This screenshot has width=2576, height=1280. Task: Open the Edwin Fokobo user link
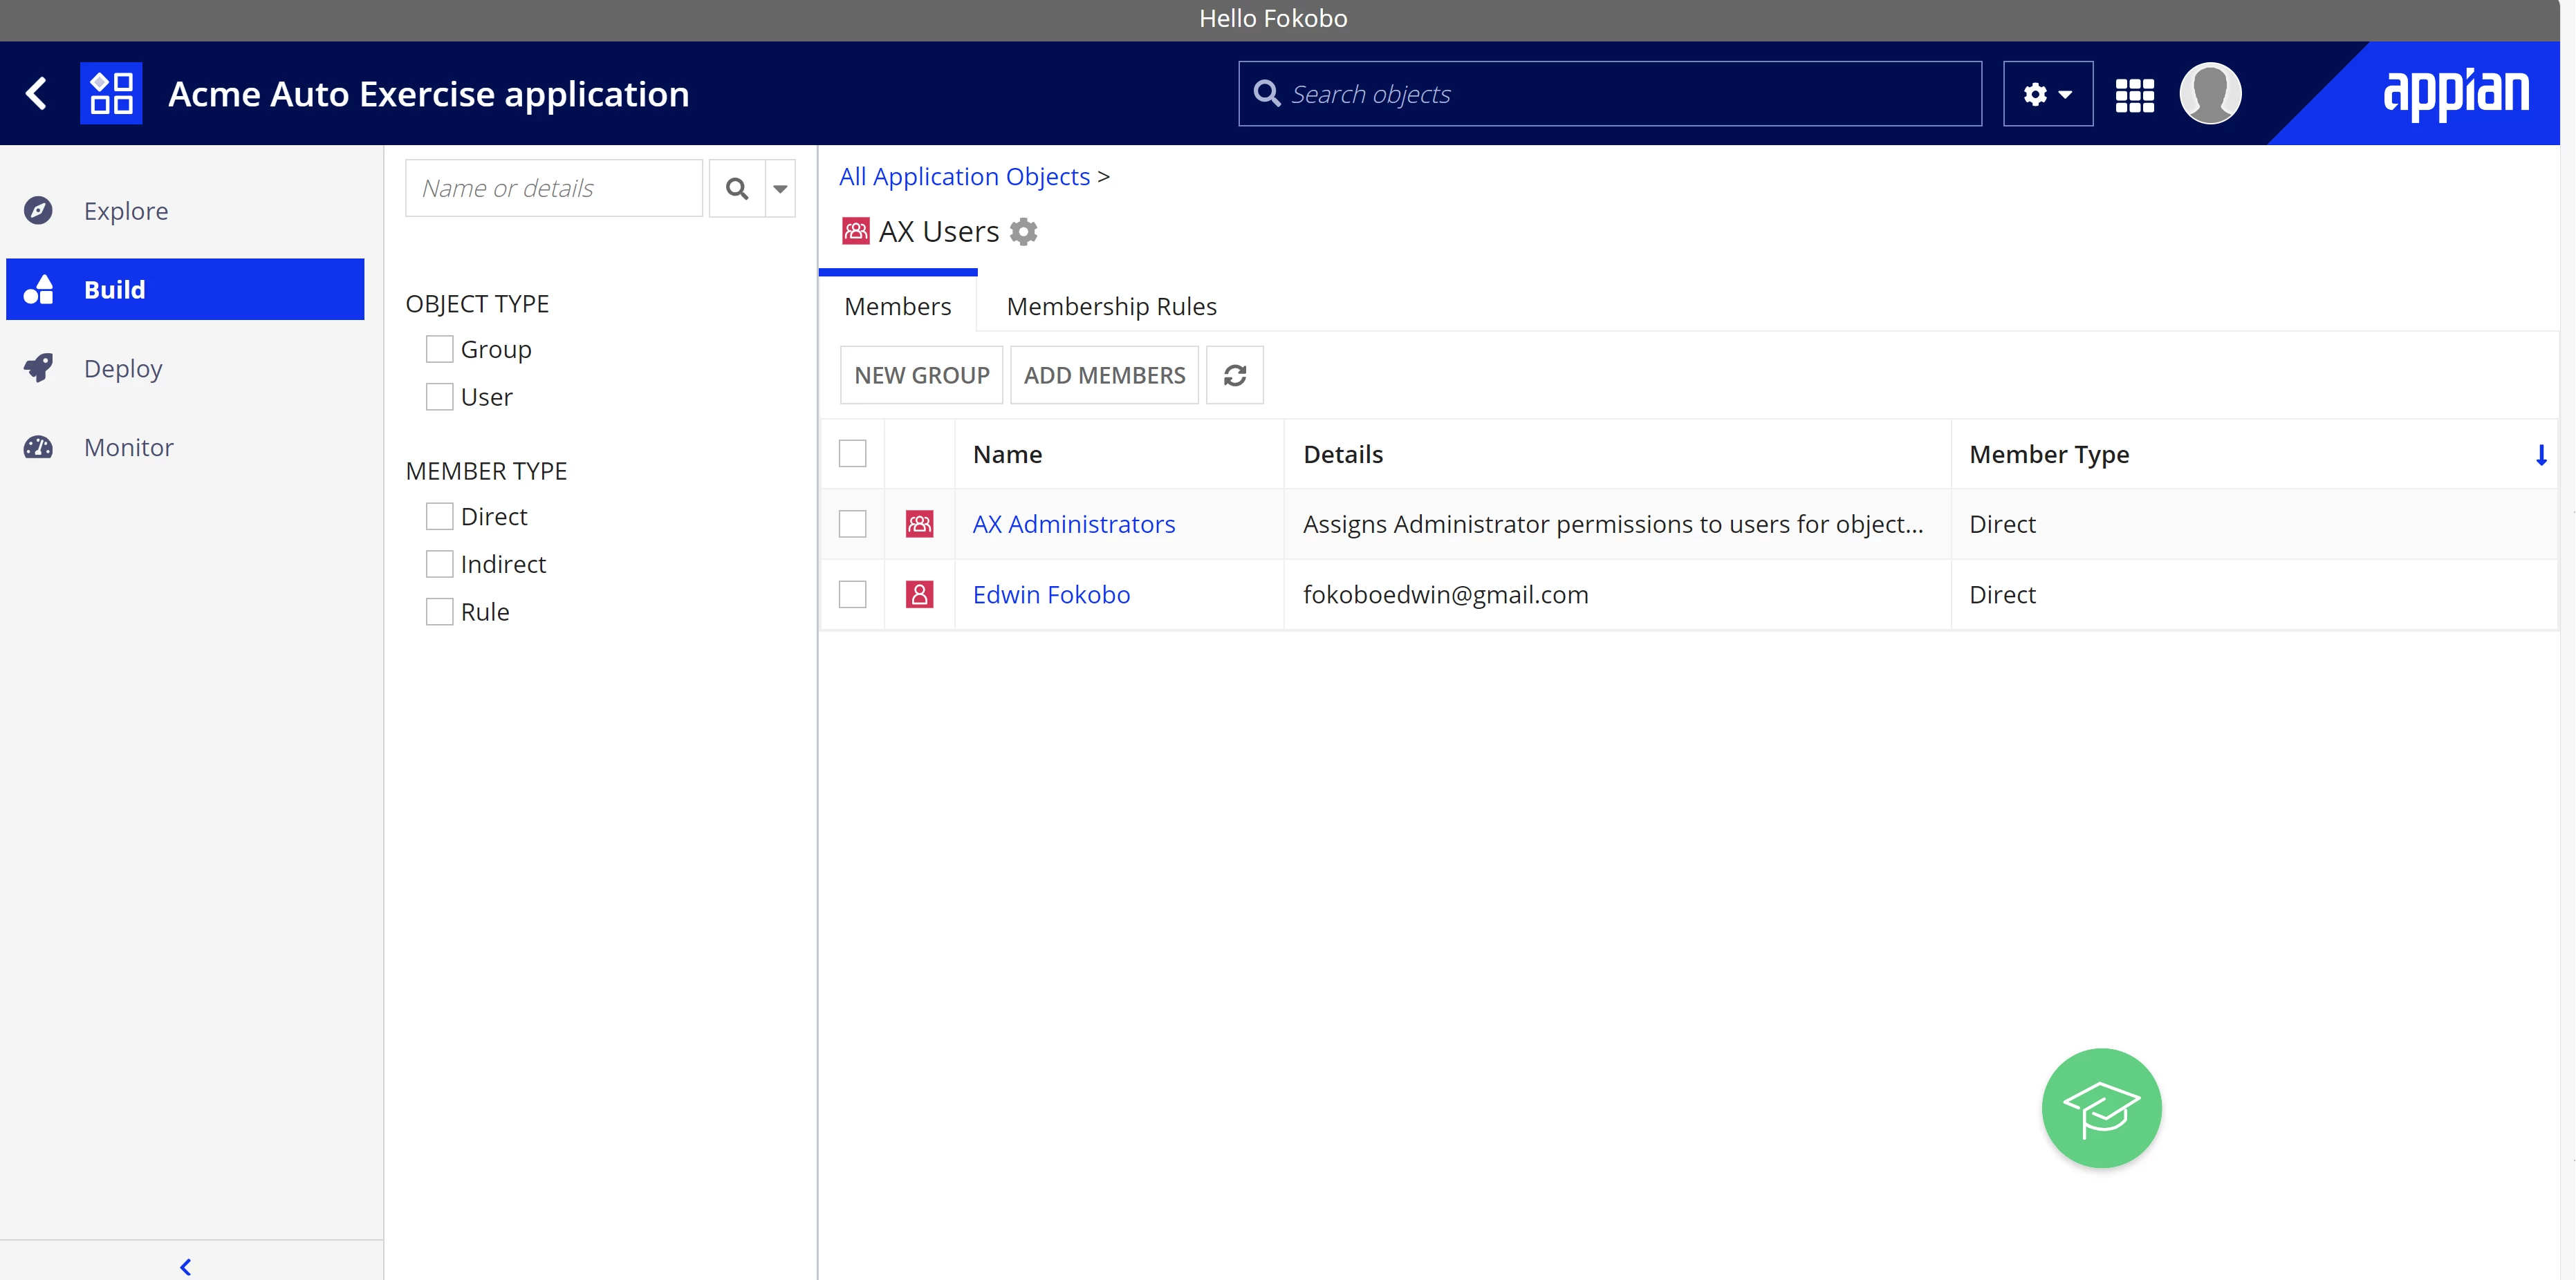(x=1051, y=594)
